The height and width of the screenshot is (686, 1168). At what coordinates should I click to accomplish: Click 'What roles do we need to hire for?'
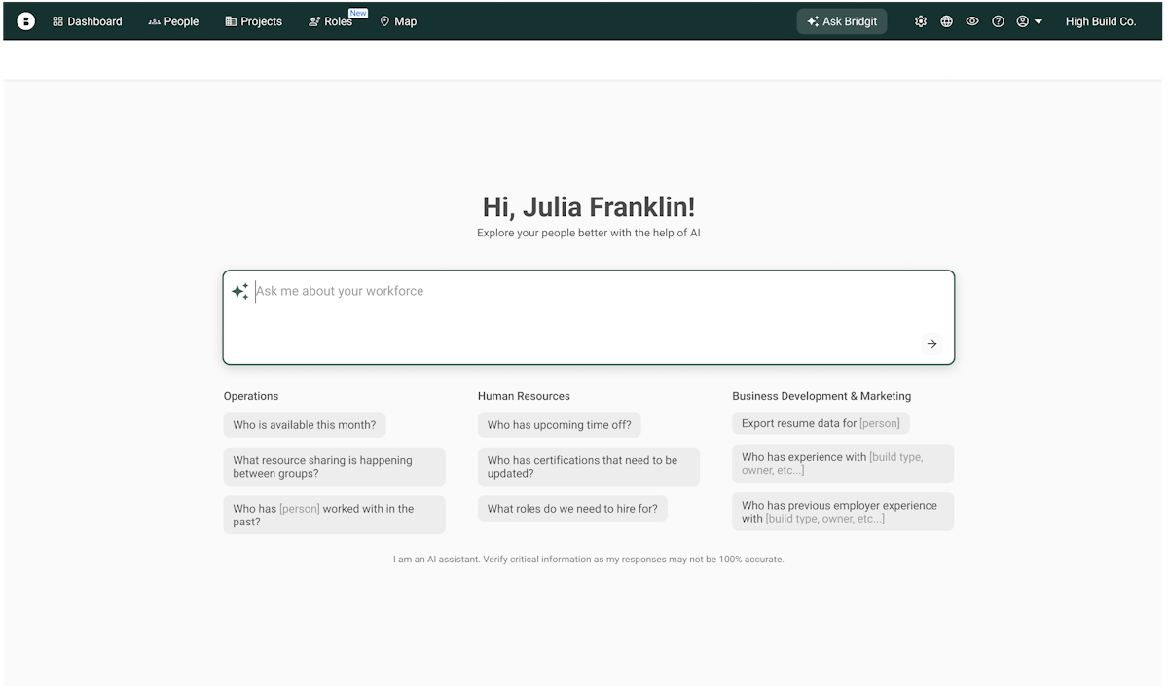pos(572,508)
